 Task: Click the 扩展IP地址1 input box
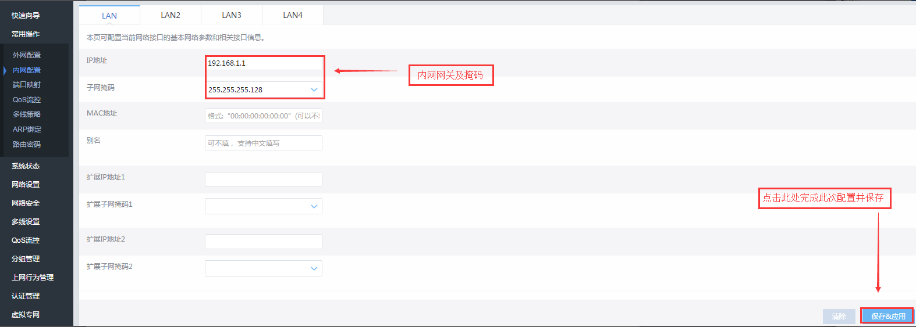tap(263, 179)
